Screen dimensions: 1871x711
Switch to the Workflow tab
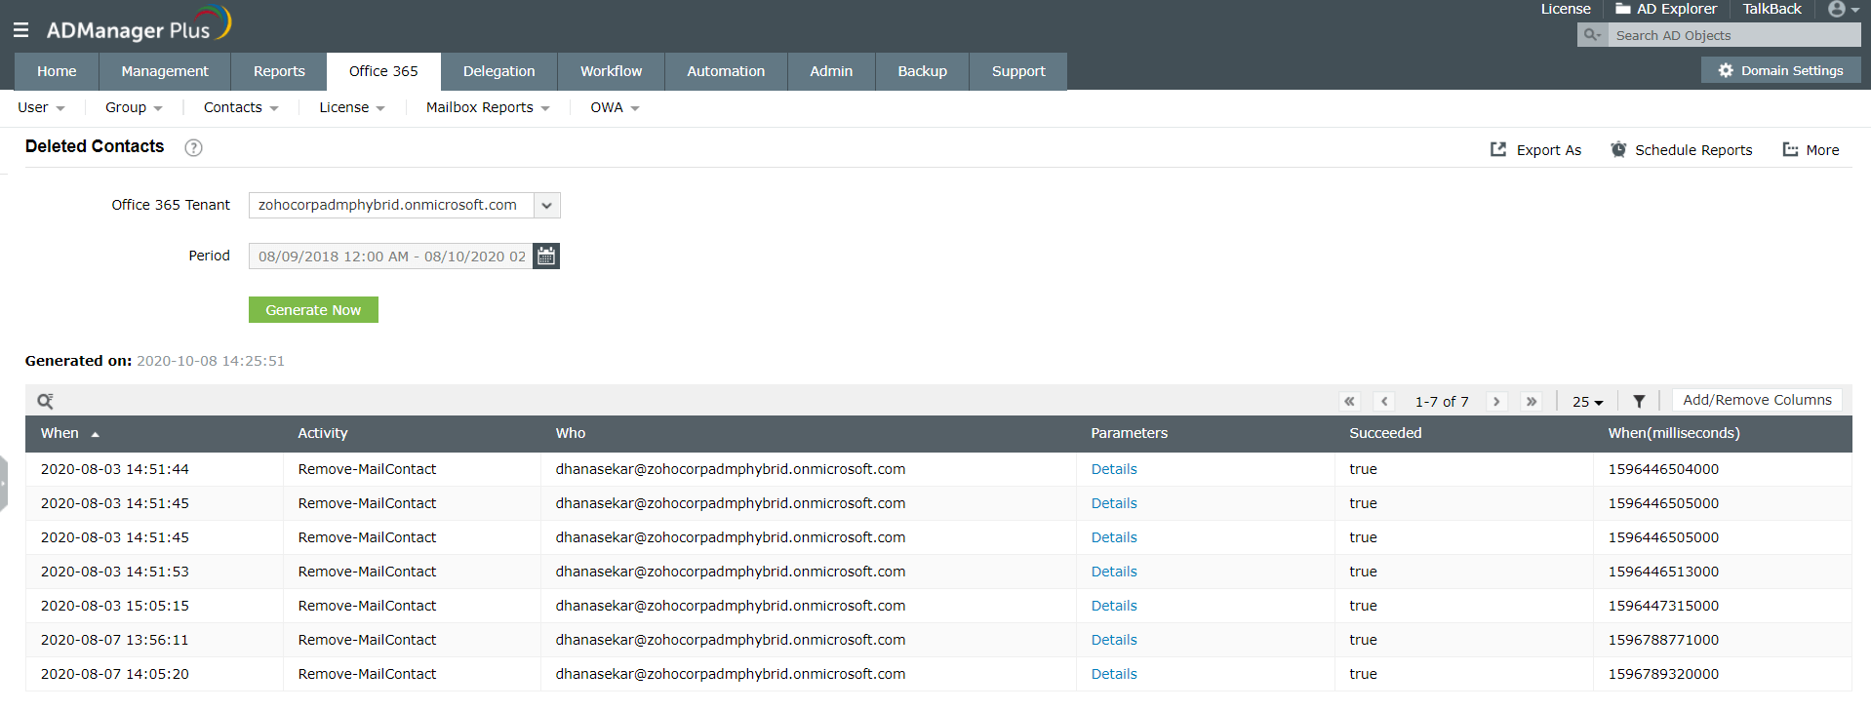611,71
